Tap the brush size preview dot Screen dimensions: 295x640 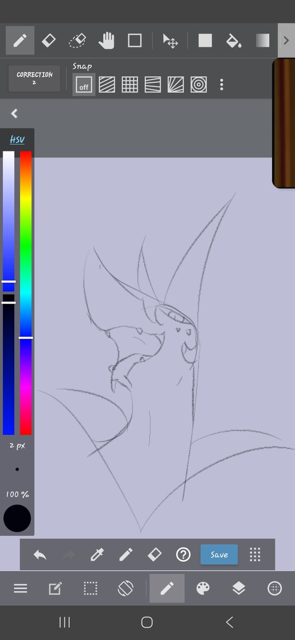pyautogui.click(x=17, y=469)
